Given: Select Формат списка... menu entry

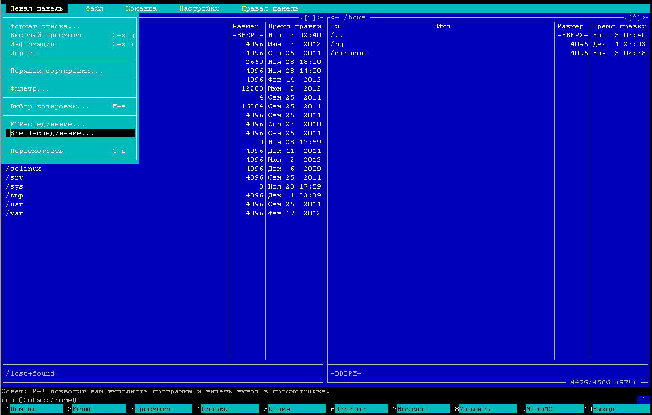Looking at the screenshot, I should (x=46, y=26).
